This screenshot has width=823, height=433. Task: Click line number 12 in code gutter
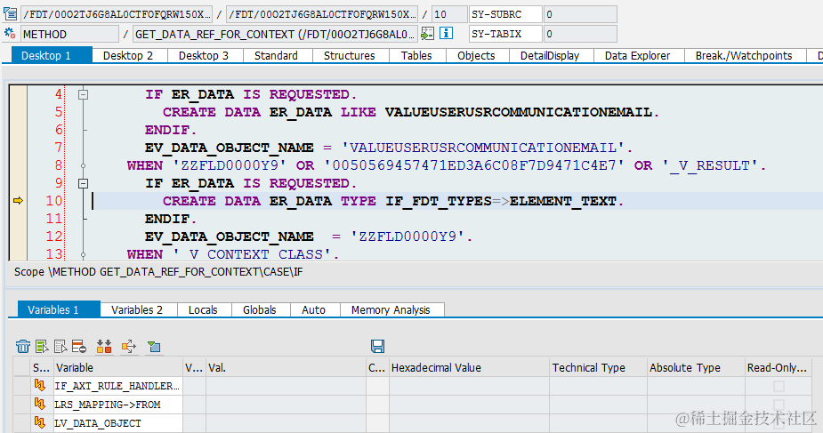[x=54, y=237]
